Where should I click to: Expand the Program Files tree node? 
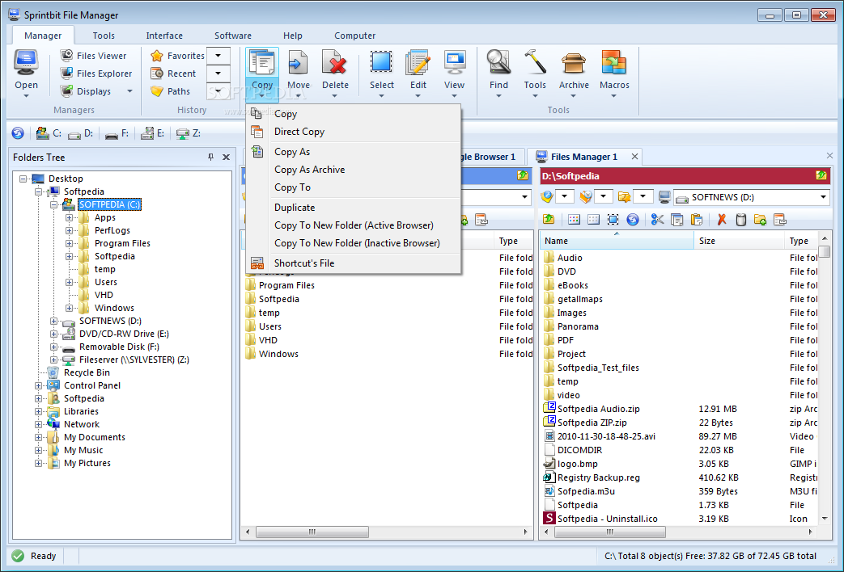(69, 243)
